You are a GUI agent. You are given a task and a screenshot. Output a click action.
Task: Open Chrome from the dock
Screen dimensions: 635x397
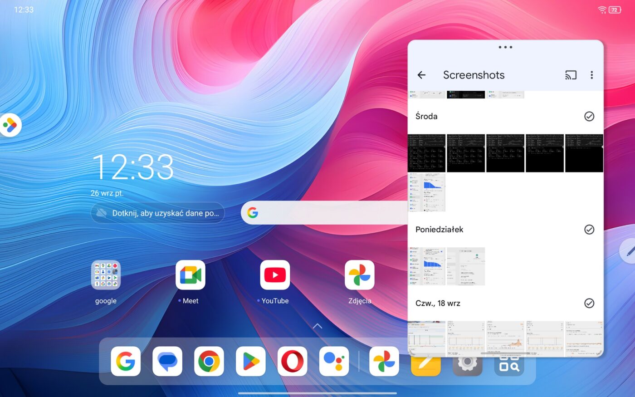point(209,362)
